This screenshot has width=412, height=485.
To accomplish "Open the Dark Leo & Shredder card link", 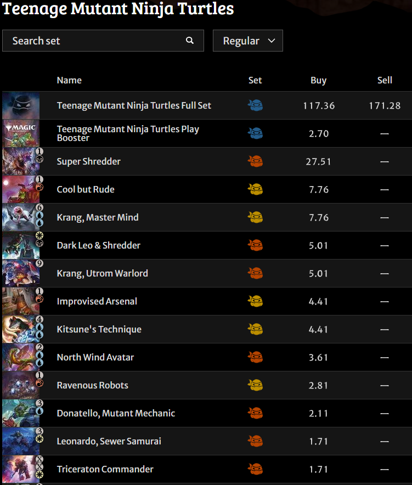I will (x=99, y=245).
